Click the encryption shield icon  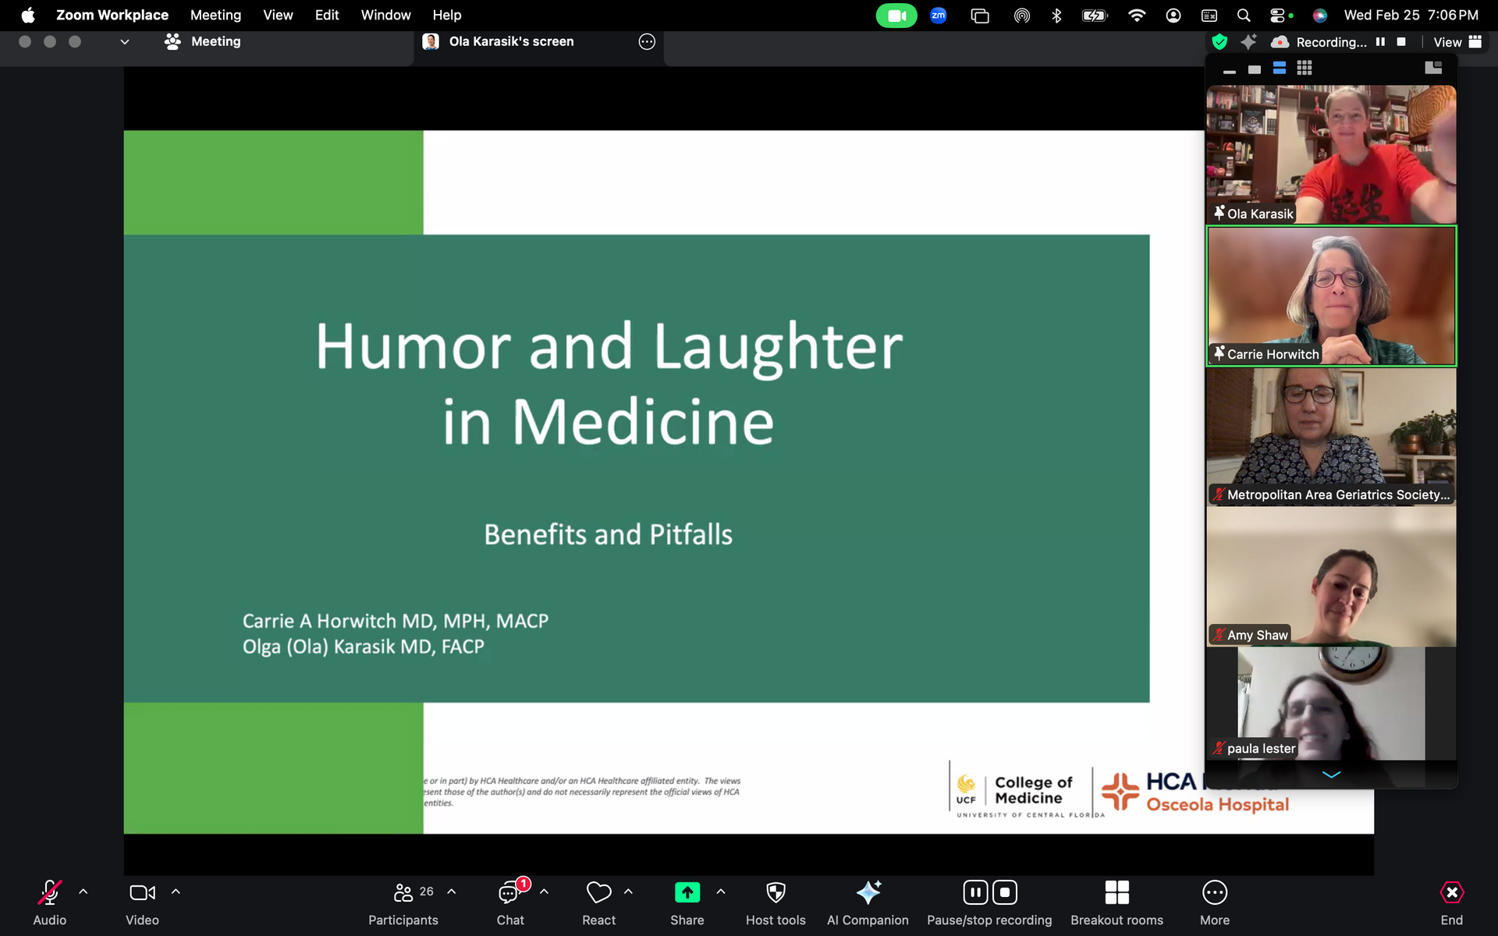click(1219, 42)
